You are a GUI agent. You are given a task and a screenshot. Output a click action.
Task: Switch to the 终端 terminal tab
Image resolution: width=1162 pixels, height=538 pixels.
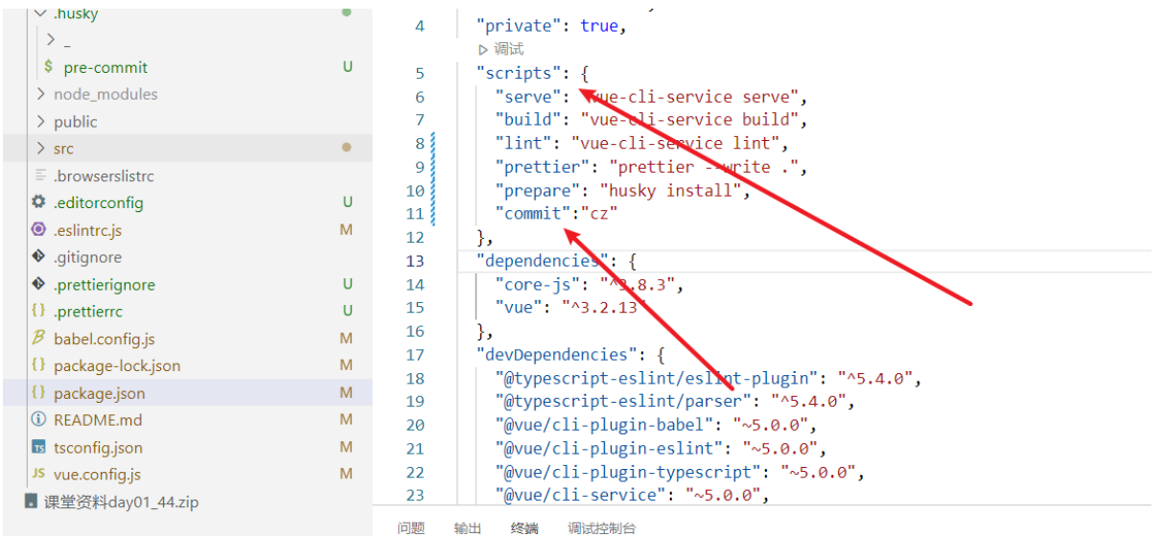[x=524, y=528]
